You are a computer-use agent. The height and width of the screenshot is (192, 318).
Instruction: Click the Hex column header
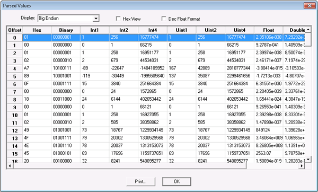pyautogui.click(x=37, y=30)
